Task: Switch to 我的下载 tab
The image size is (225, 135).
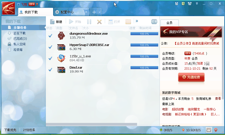Action: tap(36, 12)
